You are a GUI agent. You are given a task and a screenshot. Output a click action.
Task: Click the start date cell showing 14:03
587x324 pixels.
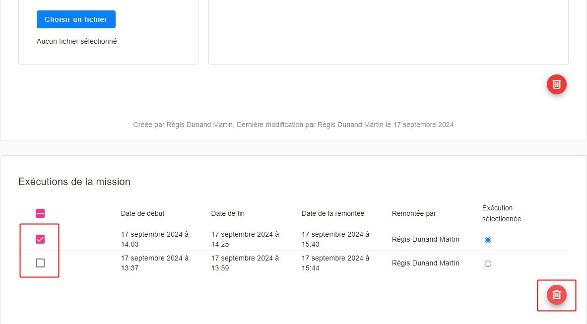click(155, 239)
